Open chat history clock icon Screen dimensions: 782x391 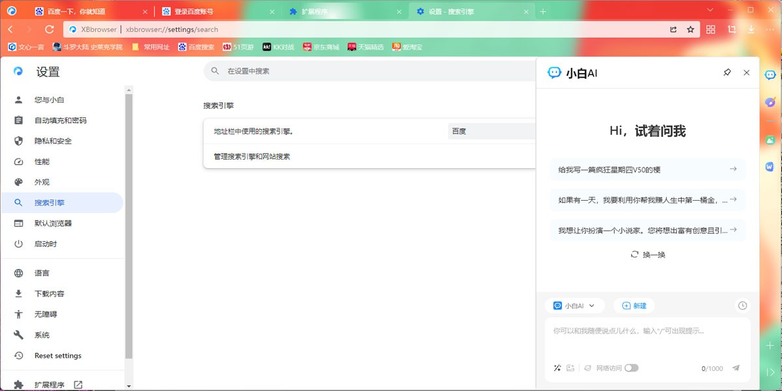[x=742, y=306]
